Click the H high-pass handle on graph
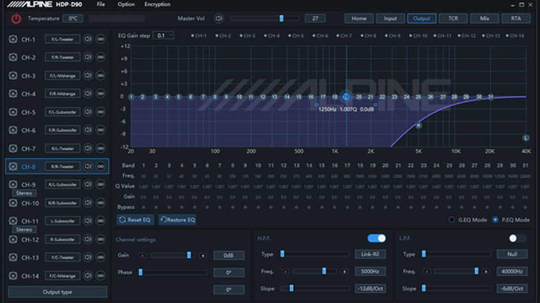The height and width of the screenshot is (303, 540). pyautogui.click(x=418, y=125)
